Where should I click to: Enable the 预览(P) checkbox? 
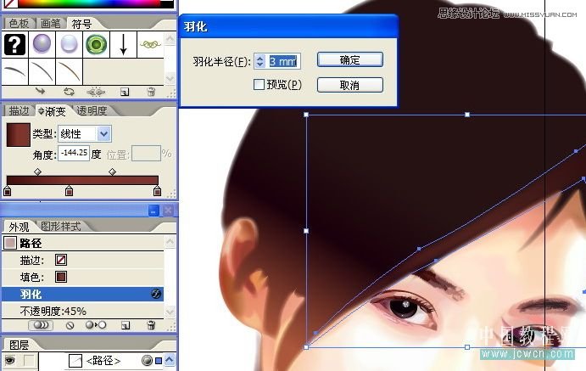(259, 85)
